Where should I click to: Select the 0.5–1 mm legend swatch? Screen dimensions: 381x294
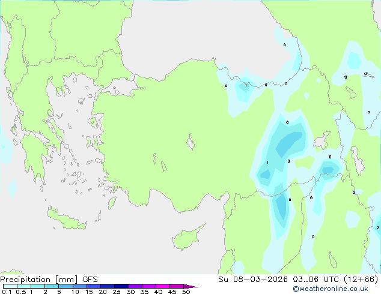[x=24, y=286]
